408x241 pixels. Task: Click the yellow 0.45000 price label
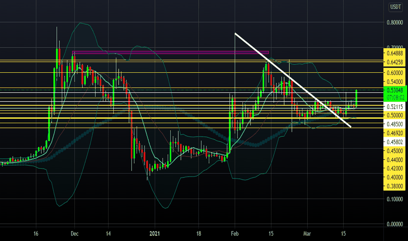[x=394, y=151]
